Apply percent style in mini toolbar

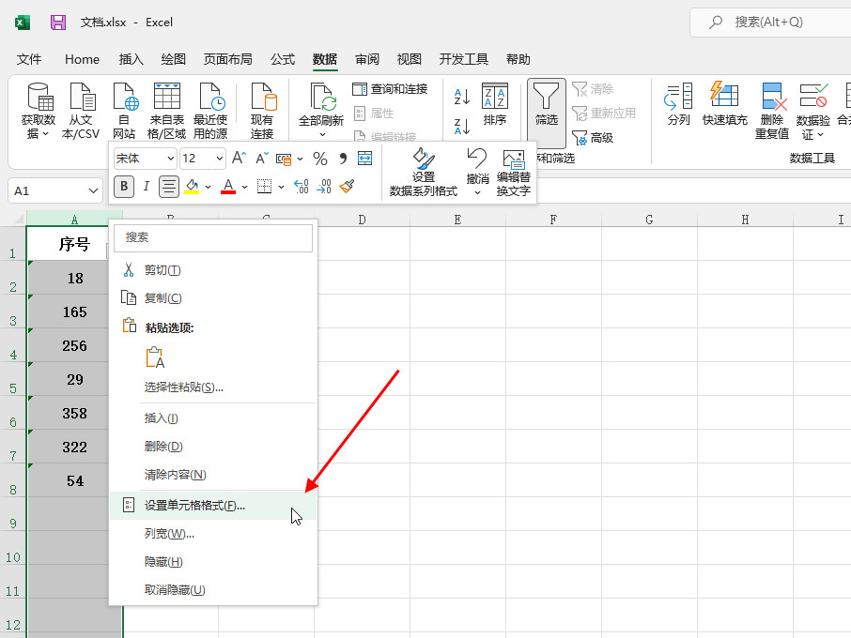(x=320, y=159)
